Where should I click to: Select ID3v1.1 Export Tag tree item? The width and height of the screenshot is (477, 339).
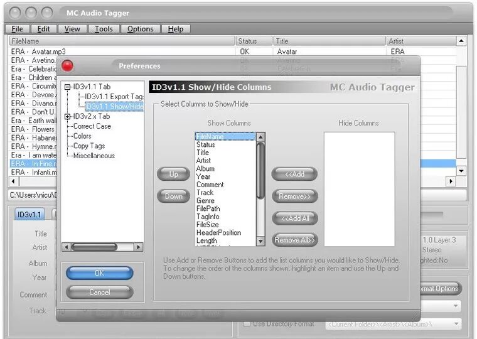[114, 97]
